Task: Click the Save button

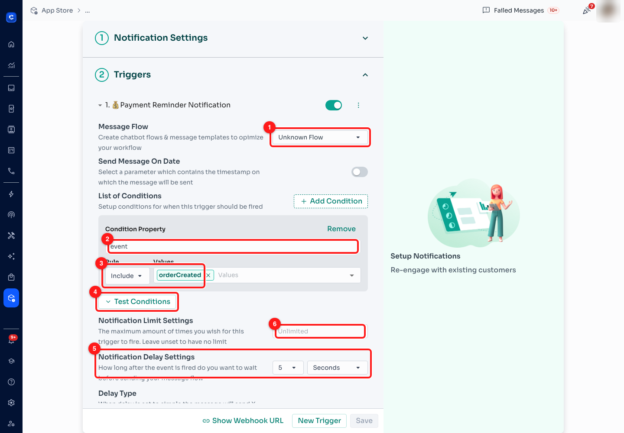Action: [x=364, y=421]
